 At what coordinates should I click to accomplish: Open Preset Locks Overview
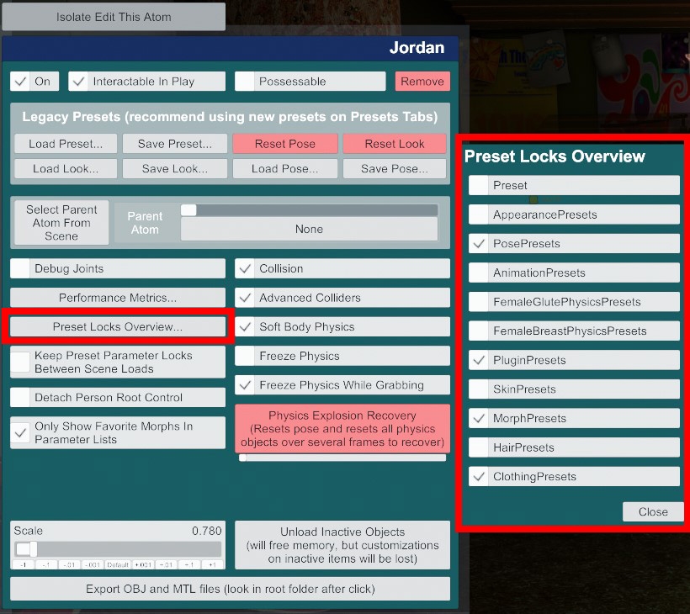point(118,326)
